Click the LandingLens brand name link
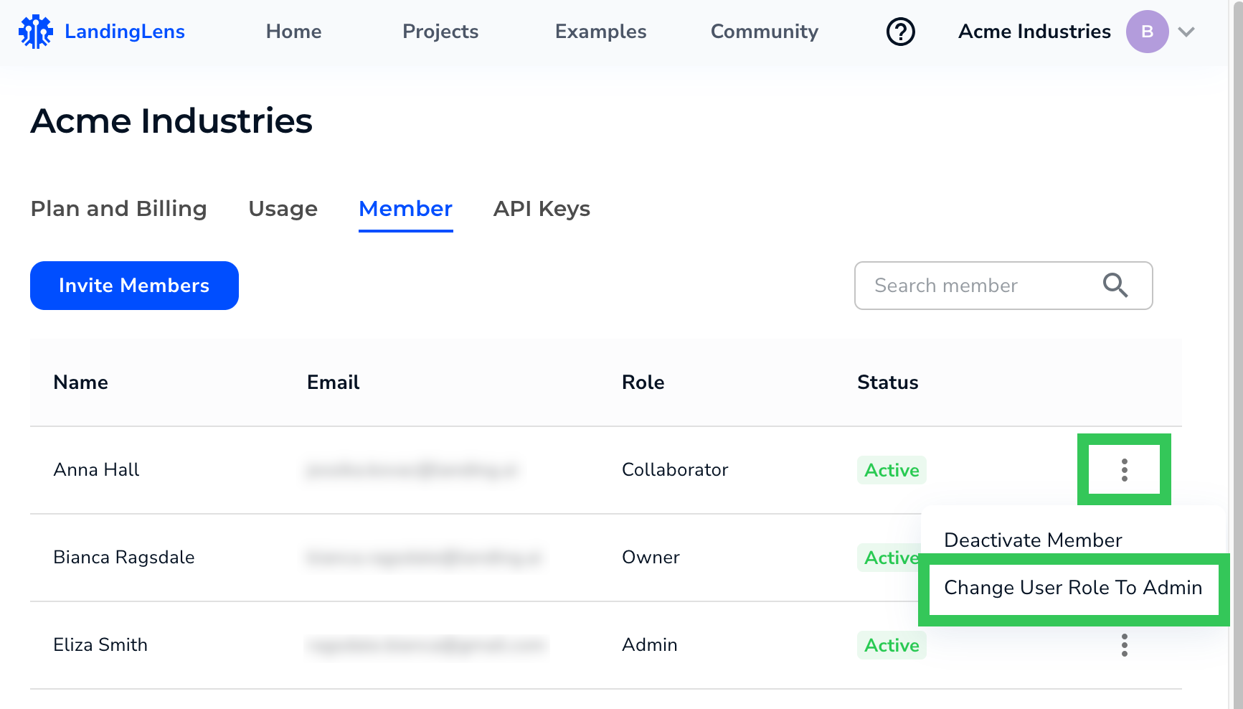Viewport: 1243px width, 709px height. [125, 32]
